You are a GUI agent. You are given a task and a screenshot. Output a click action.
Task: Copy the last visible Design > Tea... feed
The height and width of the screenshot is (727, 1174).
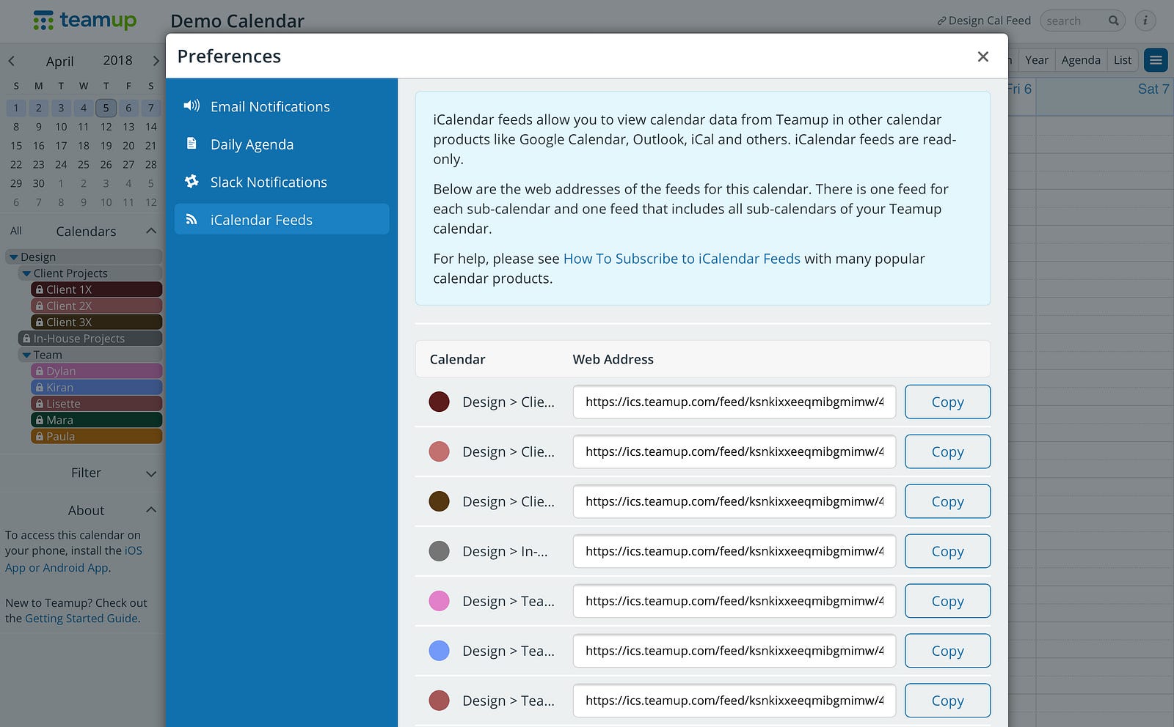(x=947, y=701)
